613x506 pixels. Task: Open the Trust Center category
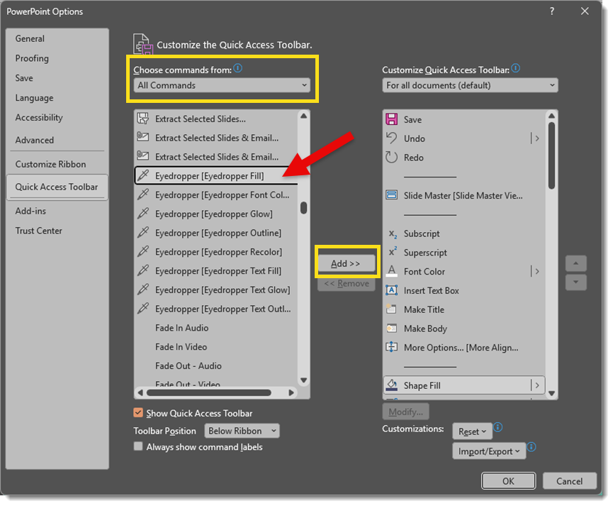57,231
